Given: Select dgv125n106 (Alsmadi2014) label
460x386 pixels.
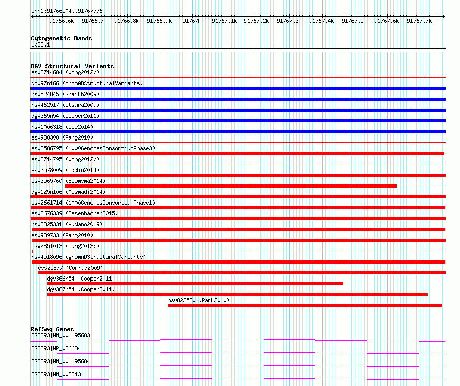Looking at the screenshot, I should click(68, 192).
